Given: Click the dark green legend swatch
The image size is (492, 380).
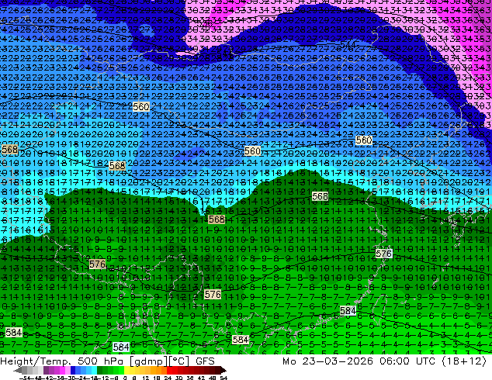Looking at the screenshot, I should point(99,370).
